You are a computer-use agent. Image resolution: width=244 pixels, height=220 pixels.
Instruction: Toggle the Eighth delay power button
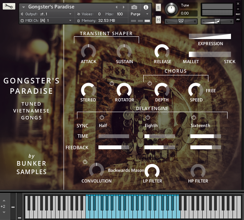[x=148, y=117]
